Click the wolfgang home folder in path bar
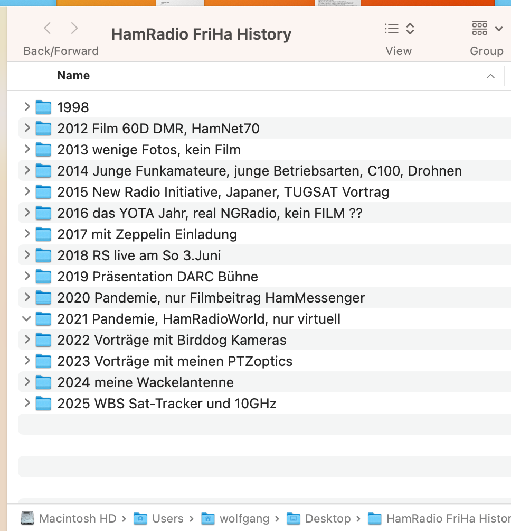This screenshot has width=511, height=531. 244,518
